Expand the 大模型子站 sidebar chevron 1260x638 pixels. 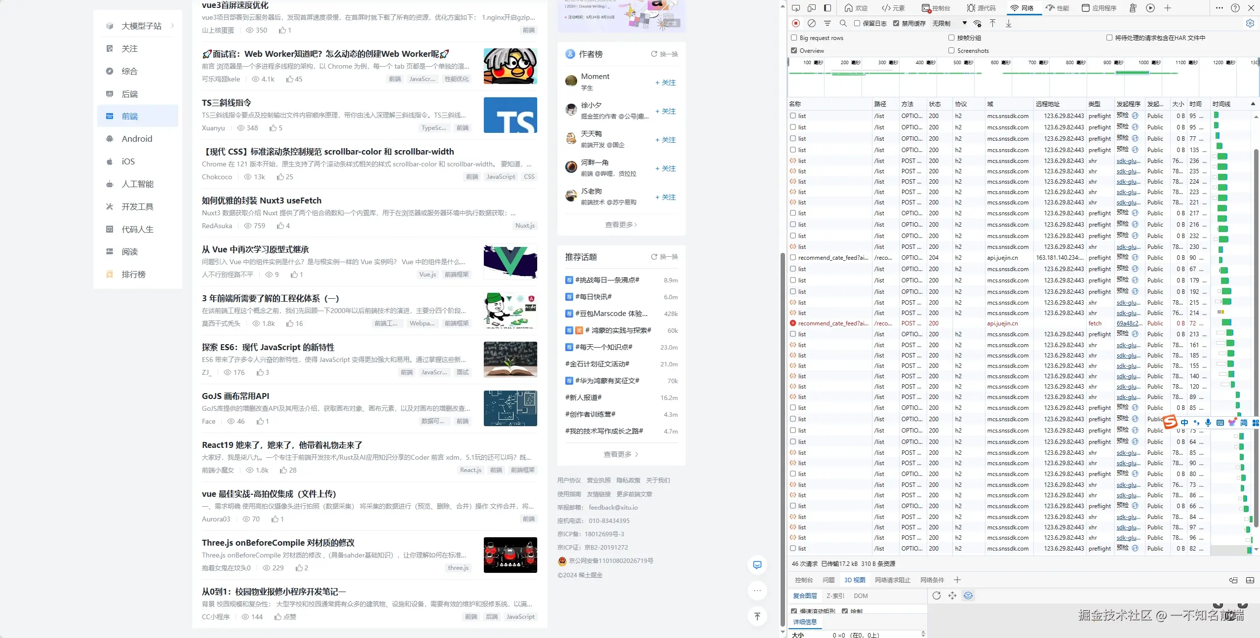coord(172,26)
